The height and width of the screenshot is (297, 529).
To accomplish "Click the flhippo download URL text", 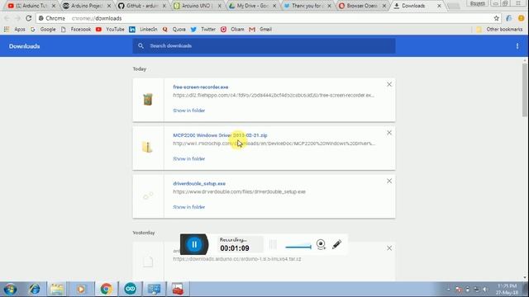I will [274, 96].
